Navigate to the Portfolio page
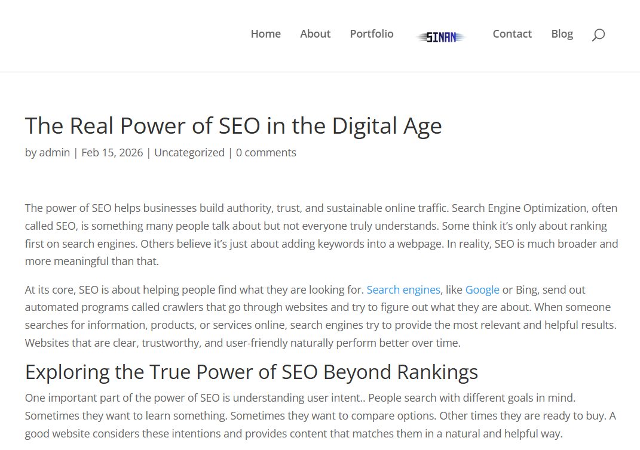The image size is (640, 450). click(372, 34)
